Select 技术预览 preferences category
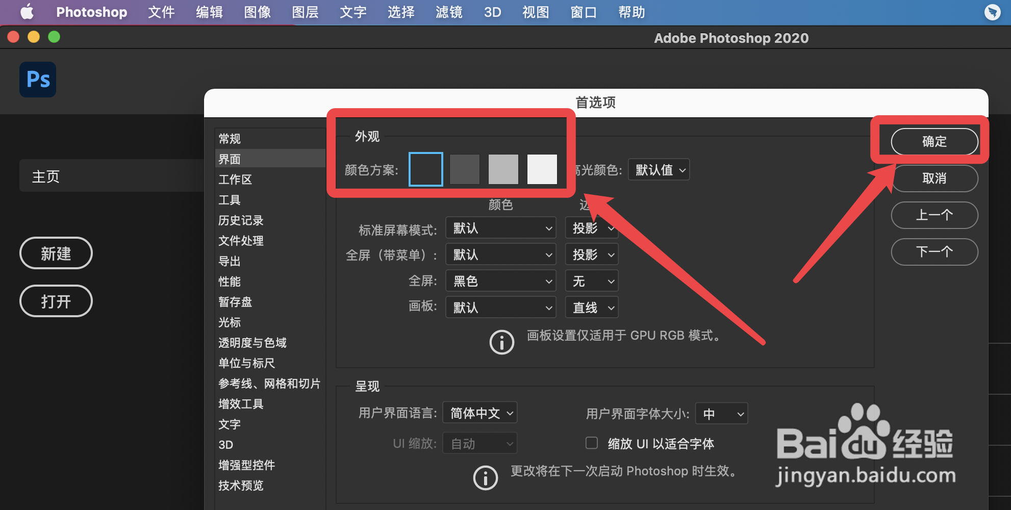 (270, 485)
